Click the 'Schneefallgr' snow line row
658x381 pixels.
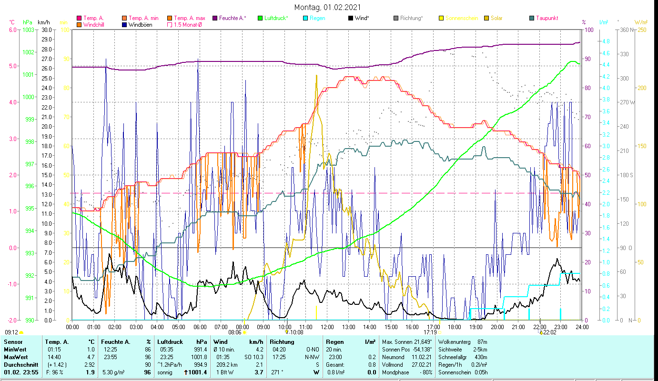[x=462, y=357]
